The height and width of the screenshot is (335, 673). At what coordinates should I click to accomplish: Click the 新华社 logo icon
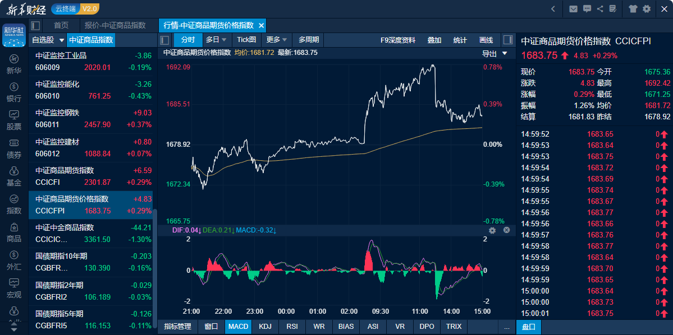coord(13,35)
